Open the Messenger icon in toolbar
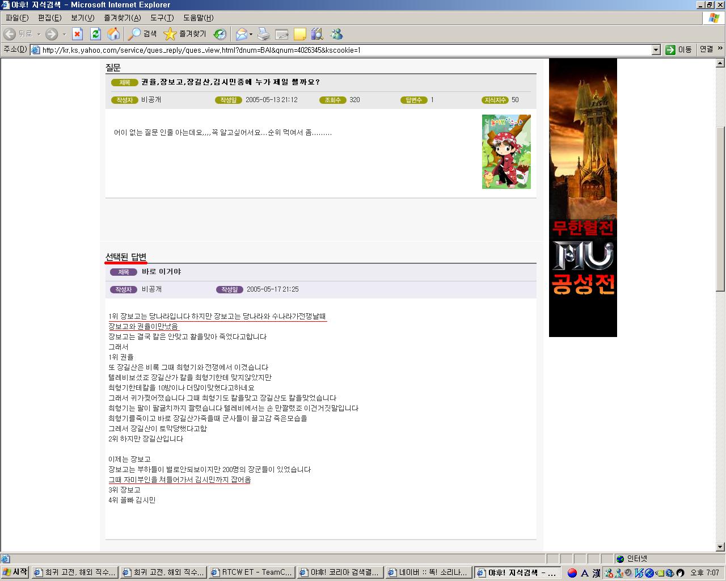Viewport: 726px width, 581px height. (x=336, y=34)
